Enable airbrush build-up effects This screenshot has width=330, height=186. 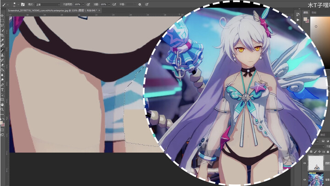(x=114, y=5)
